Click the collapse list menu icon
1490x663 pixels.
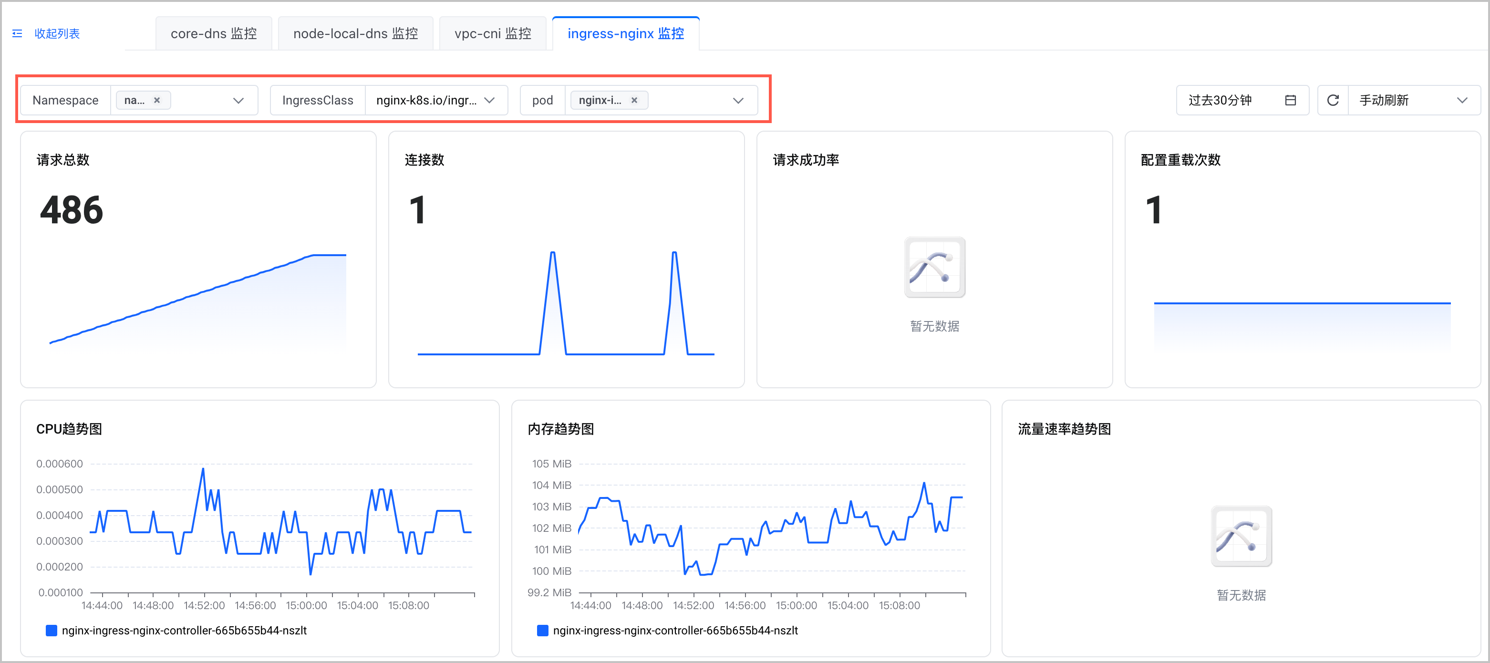click(17, 33)
